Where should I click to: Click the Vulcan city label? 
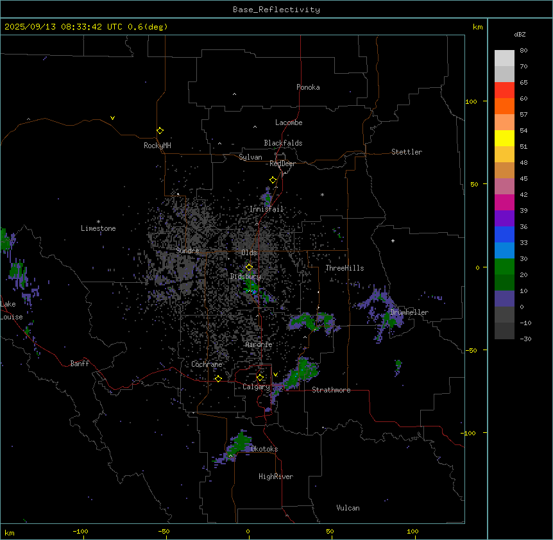point(348,508)
